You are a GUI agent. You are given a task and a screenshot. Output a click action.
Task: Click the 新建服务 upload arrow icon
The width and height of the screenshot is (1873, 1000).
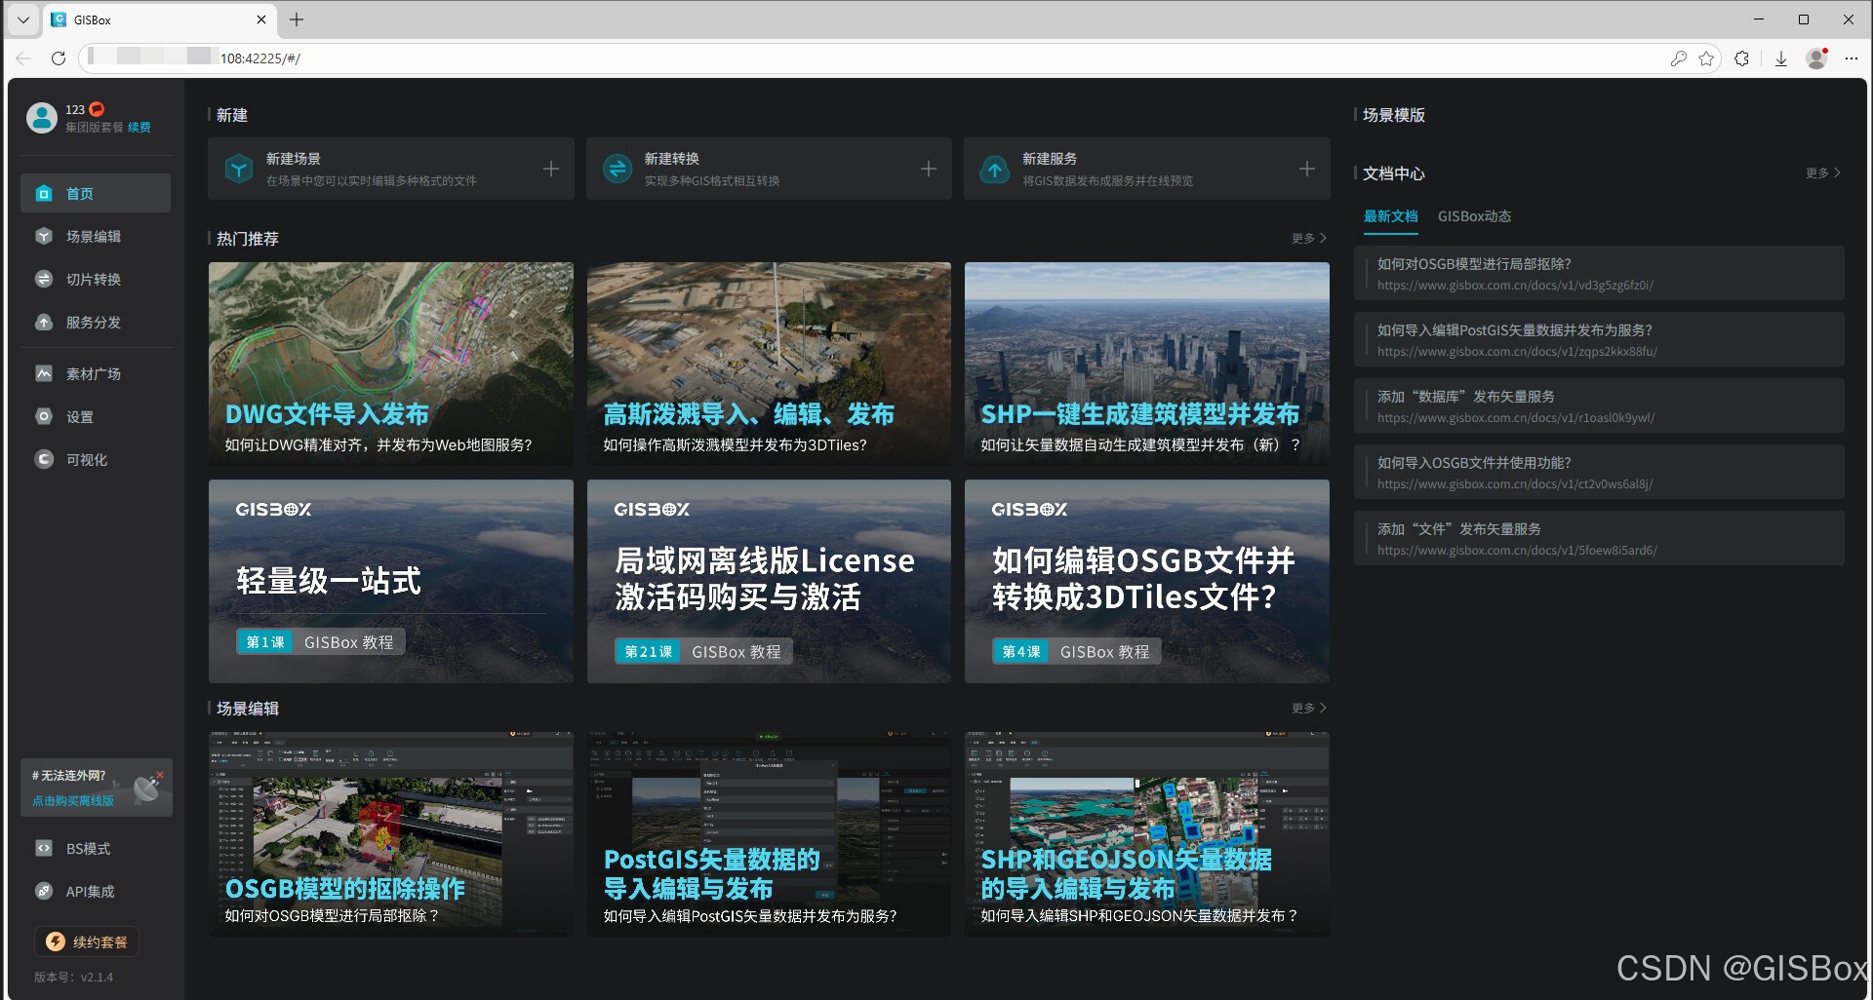994,169
